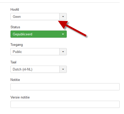
Task: Expand the green Gepubliceerd status caret
Action: pos(63,34)
